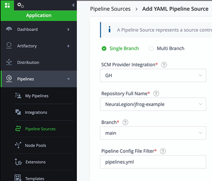Click the help icon beside Repository Full Name
This screenshot has width=212, height=181.
point(156,93)
